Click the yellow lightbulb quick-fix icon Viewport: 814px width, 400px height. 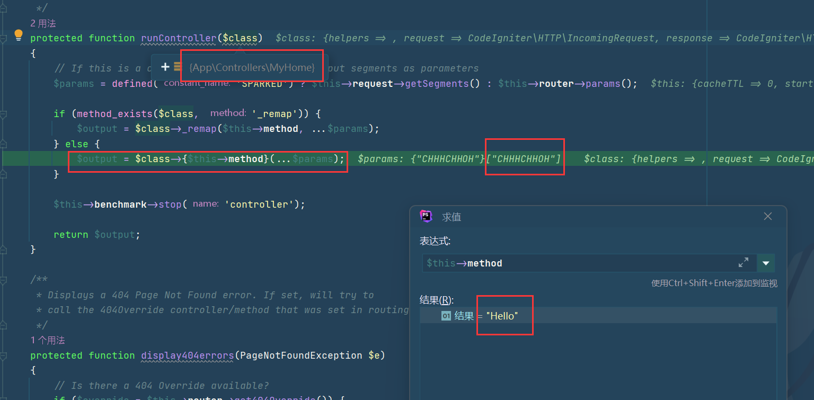coord(19,35)
